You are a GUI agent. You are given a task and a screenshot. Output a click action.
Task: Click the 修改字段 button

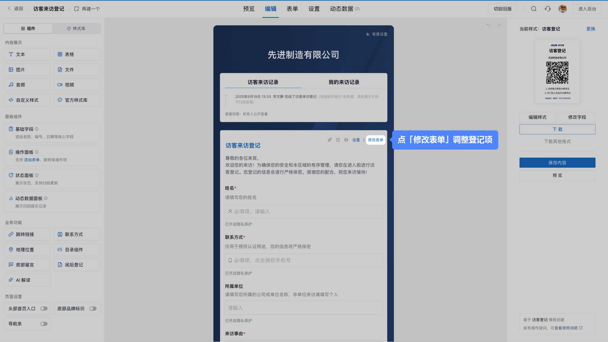577,117
